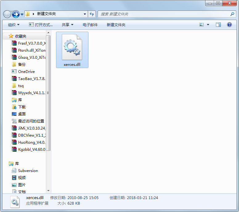This screenshot has height=212, width=239.
Task: Click the path arrow before 新建文件夹
Action: click(33, 14)
